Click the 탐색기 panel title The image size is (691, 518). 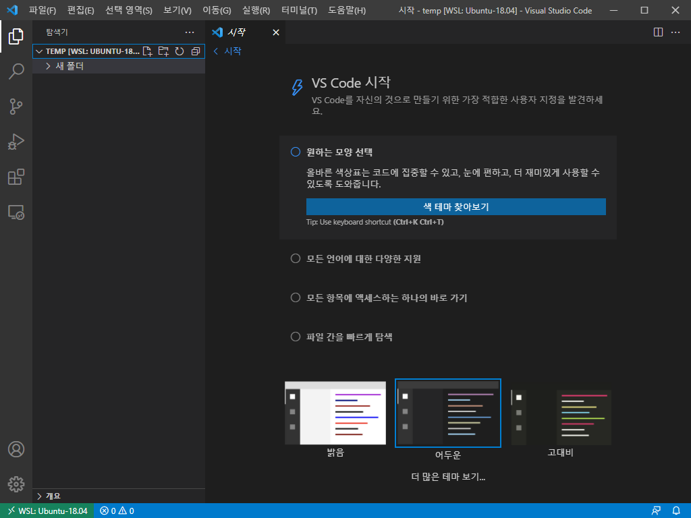(57, 32)
